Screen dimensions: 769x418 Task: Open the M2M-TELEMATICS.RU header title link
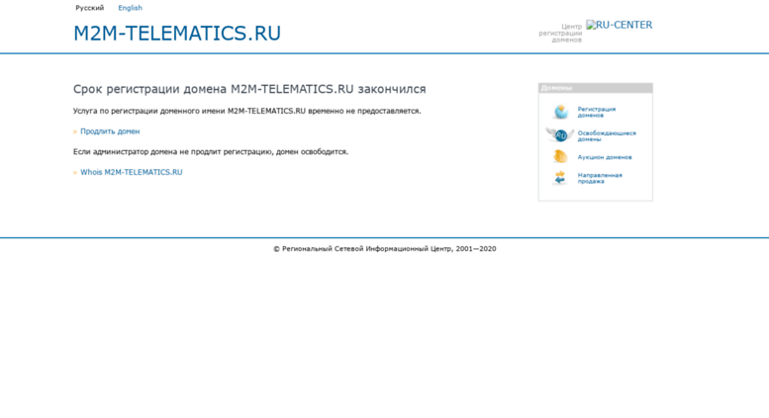tap(177, 34)
